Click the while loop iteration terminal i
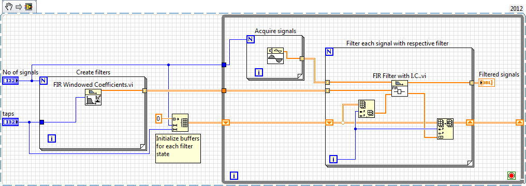This screenshot has width=526, height=186. point(234,175)
